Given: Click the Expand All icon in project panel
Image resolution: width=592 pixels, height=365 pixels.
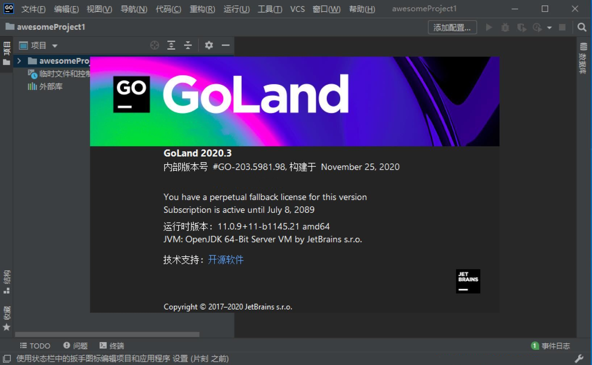Looking at the screenshot, I should tap(171, 45).
